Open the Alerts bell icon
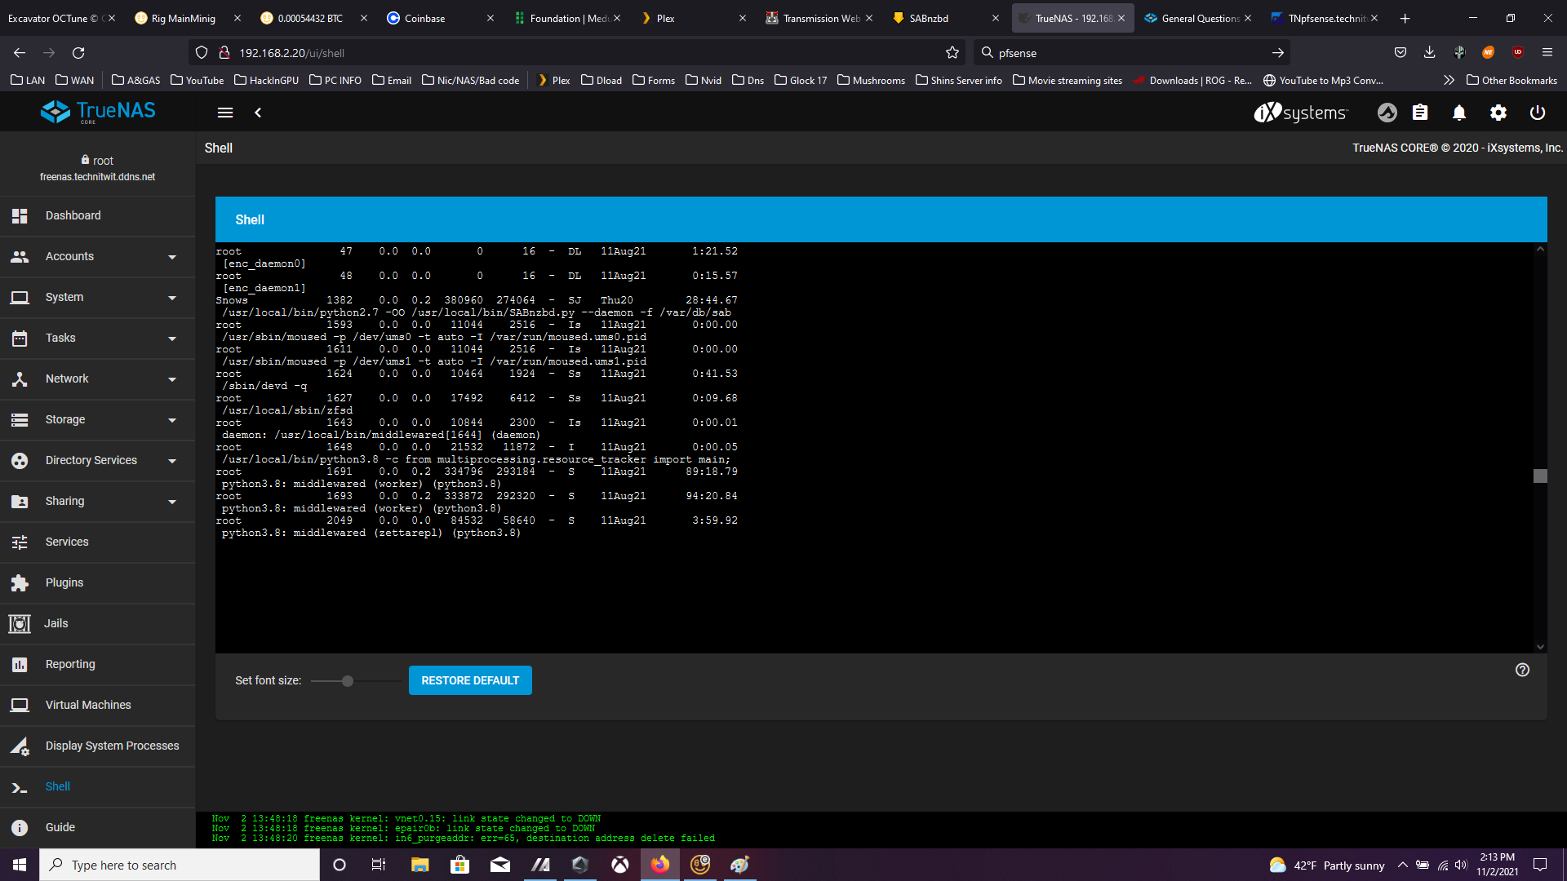Viewport: 1567px width, 881px height. [1459, 113]
